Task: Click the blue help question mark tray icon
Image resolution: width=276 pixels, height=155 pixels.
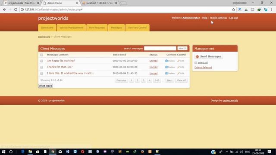Action: pyautogui.click(x=213, y=152)
